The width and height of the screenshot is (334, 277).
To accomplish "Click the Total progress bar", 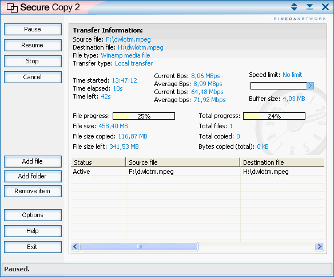I will click(x=274, y=116).
